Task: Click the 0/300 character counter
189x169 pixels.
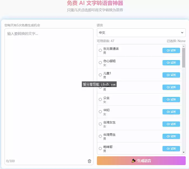Action: pyautogui.click(x=11, y=161)
